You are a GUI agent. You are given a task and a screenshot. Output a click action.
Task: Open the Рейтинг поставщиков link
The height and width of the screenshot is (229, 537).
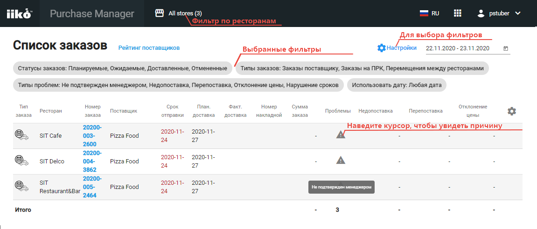pyautogui.click(x=149, y=47)
